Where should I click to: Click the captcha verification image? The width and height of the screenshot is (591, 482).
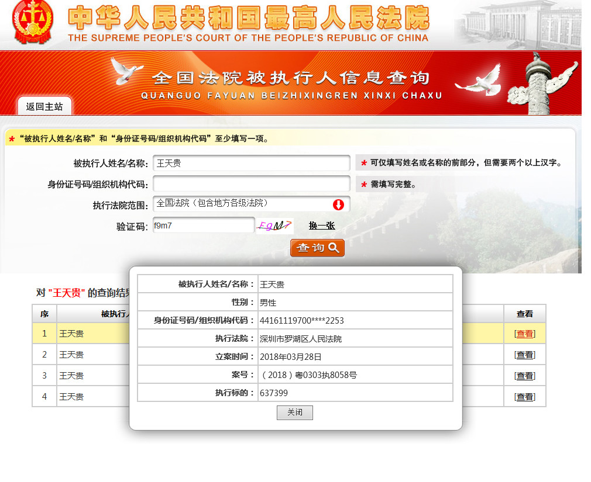coord(274,226)
